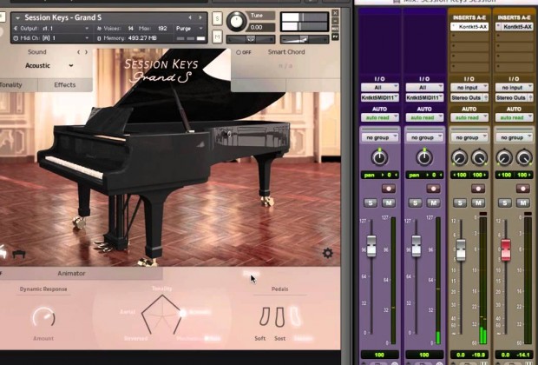The height and width of the screenshot is (365, 538).
Task: Toggle Smart Chord OFF switch
Action: [244, 52]
